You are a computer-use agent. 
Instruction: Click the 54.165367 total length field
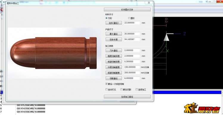[x=132, y=39]
